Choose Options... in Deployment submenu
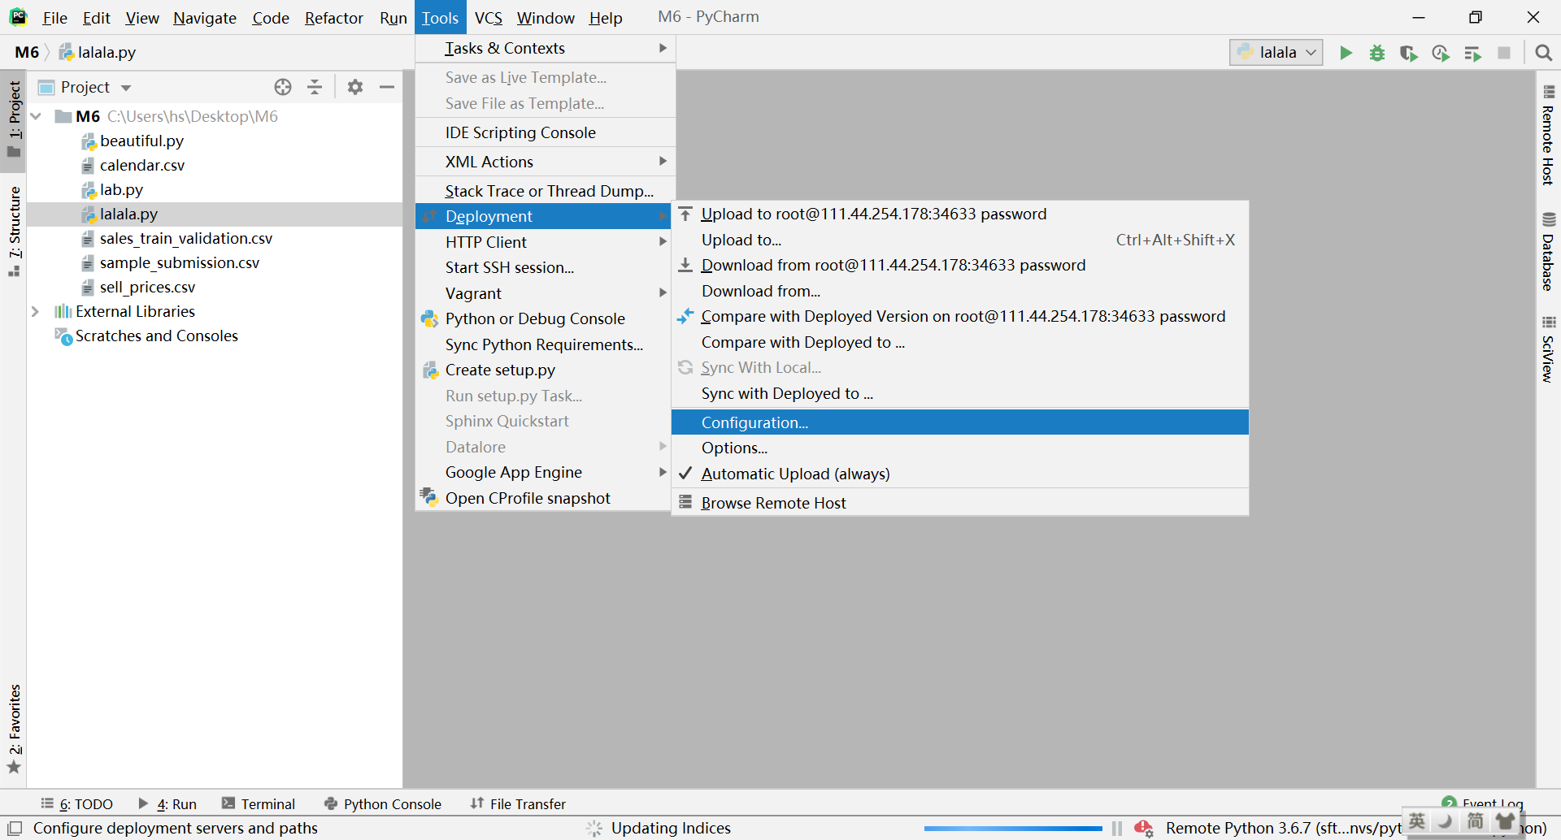The height and width of the screenshot is (840, 1561). [x=960, y=448]
